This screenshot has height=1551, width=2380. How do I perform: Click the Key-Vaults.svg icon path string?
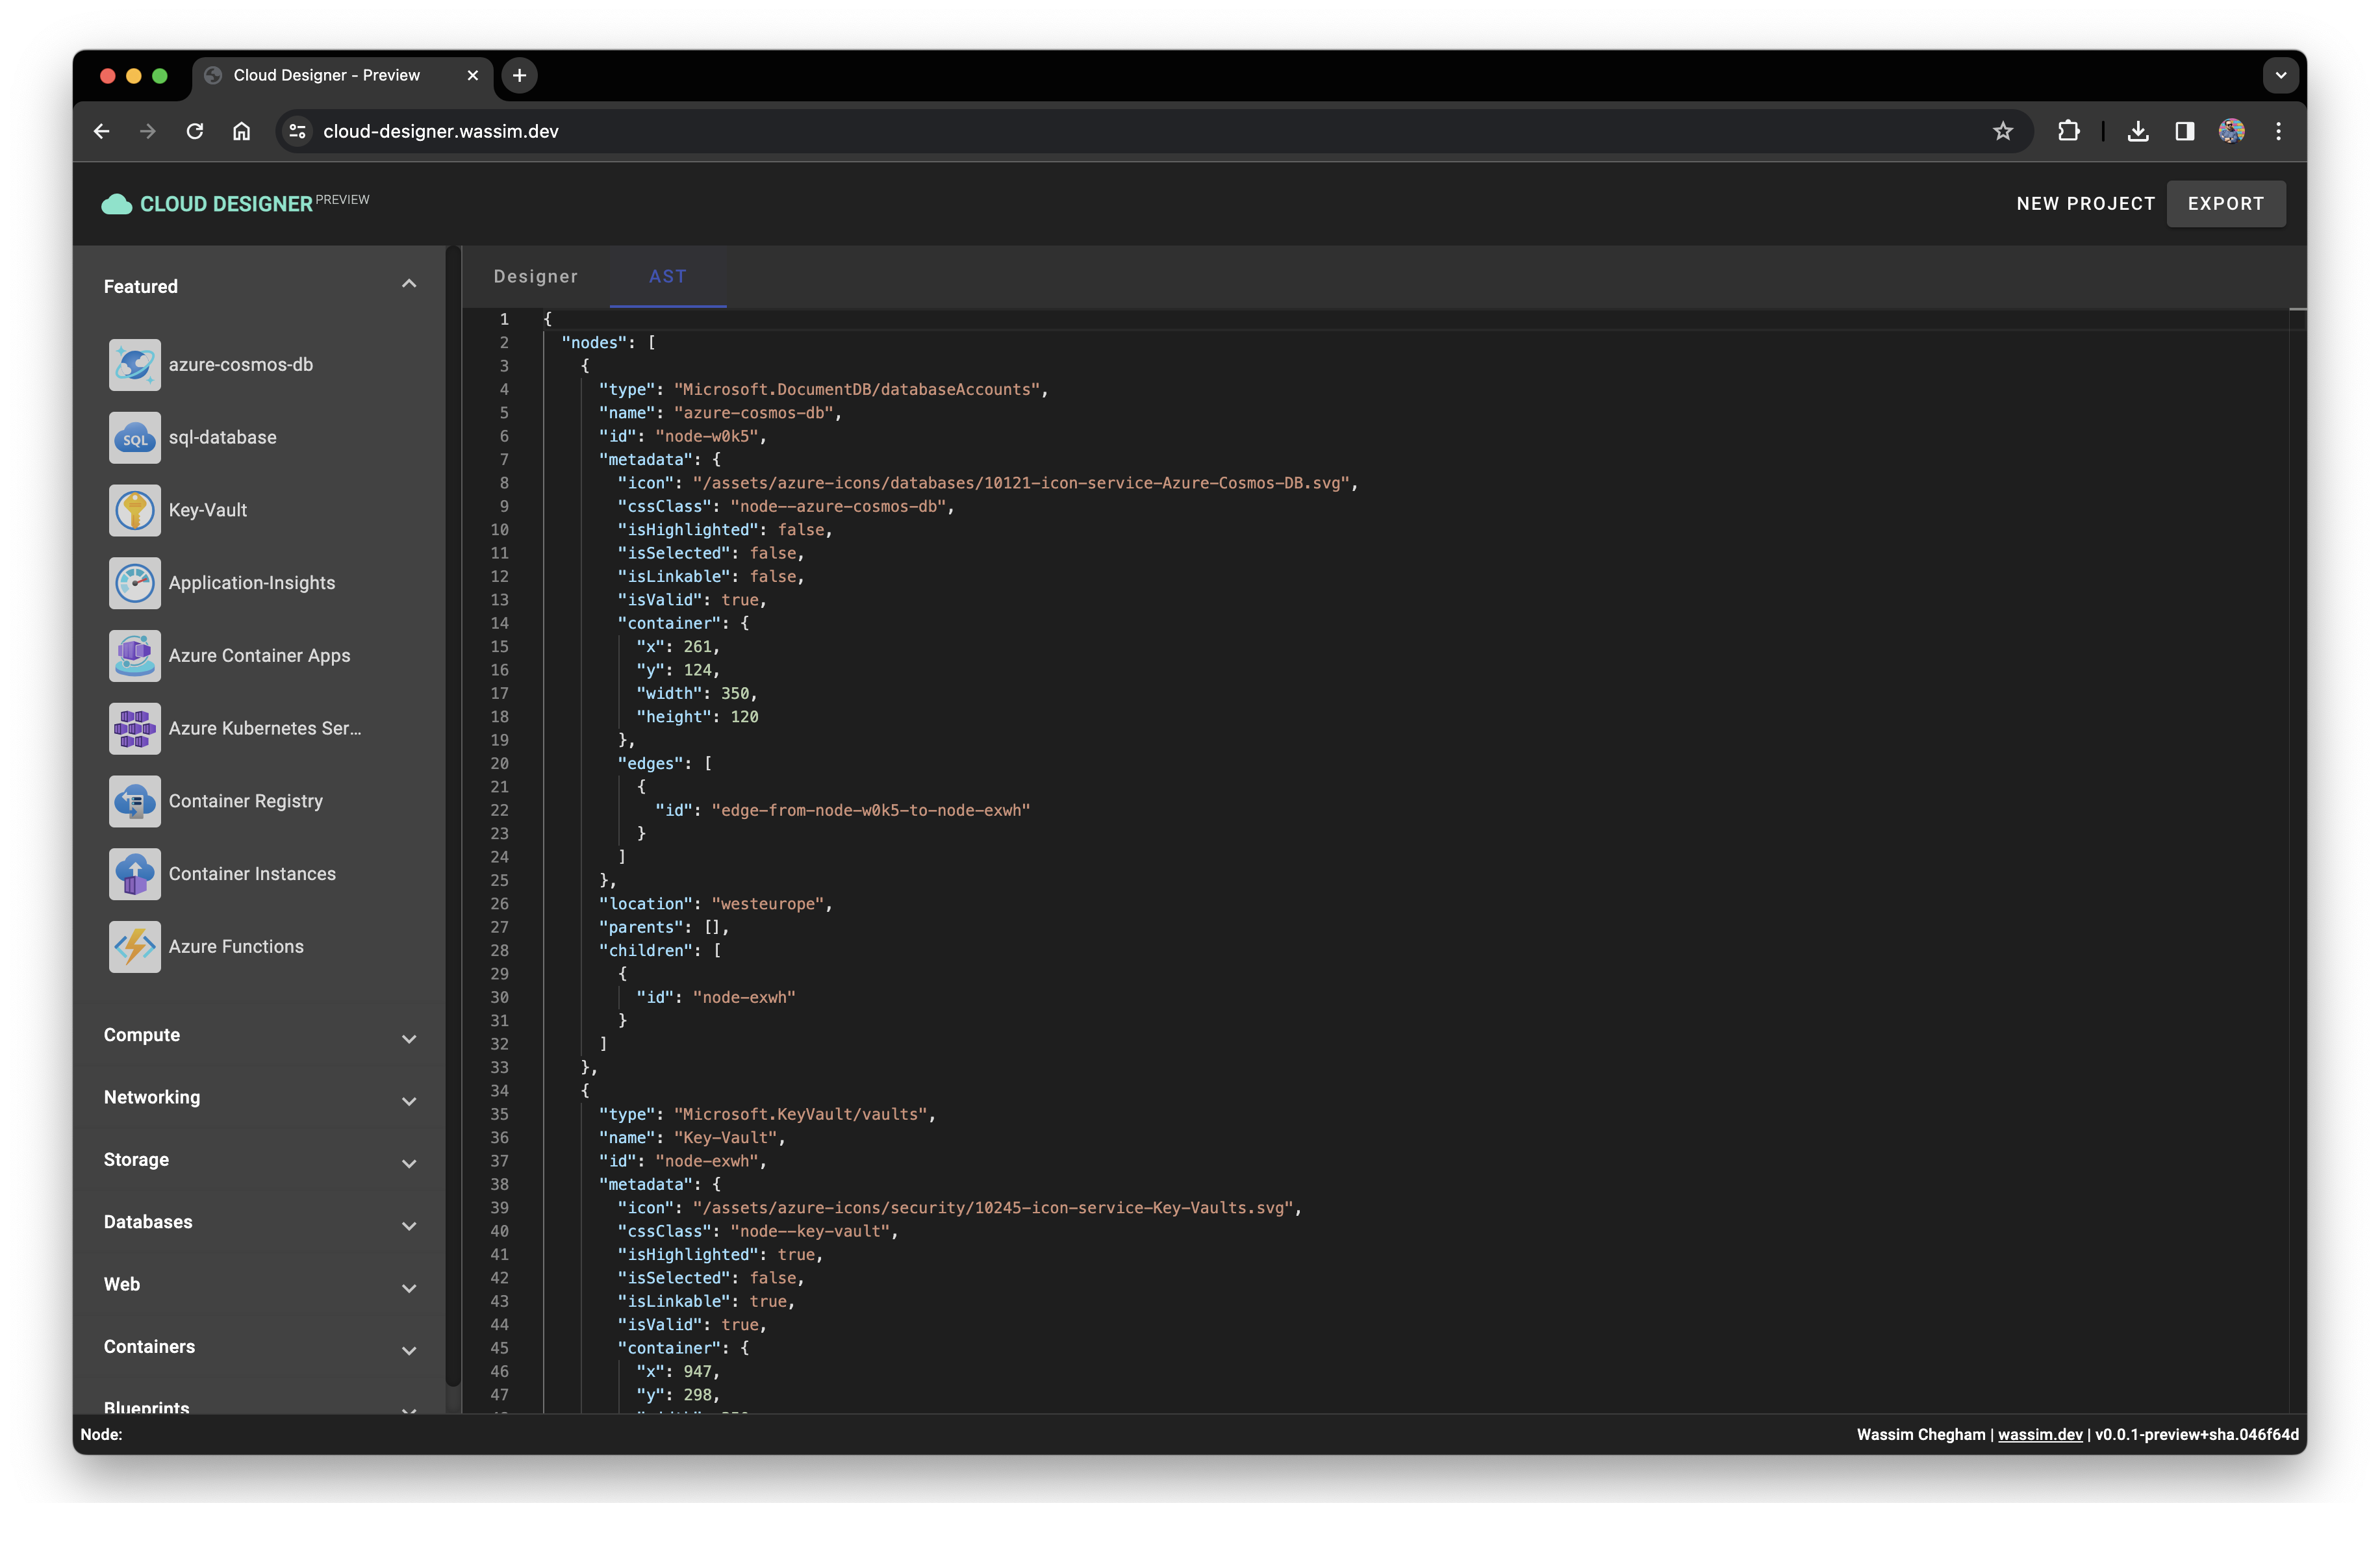(x=994, y=1208)
